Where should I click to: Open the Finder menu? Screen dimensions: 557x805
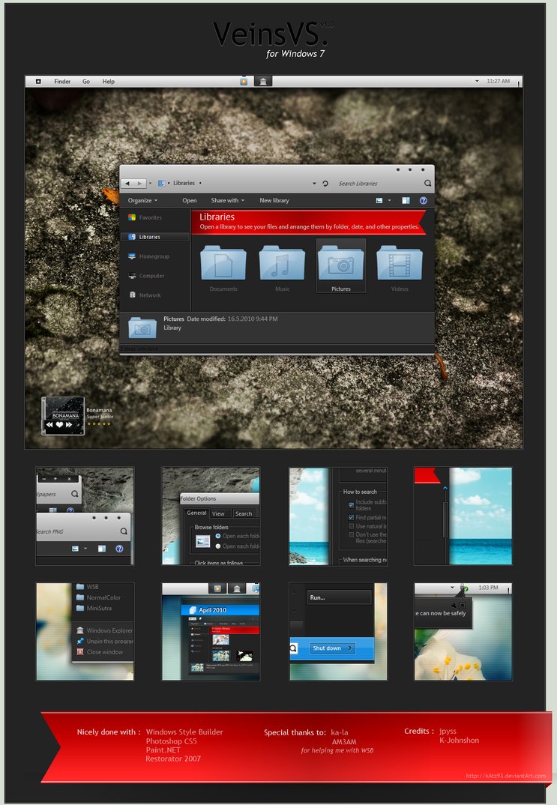coord(62,81)
